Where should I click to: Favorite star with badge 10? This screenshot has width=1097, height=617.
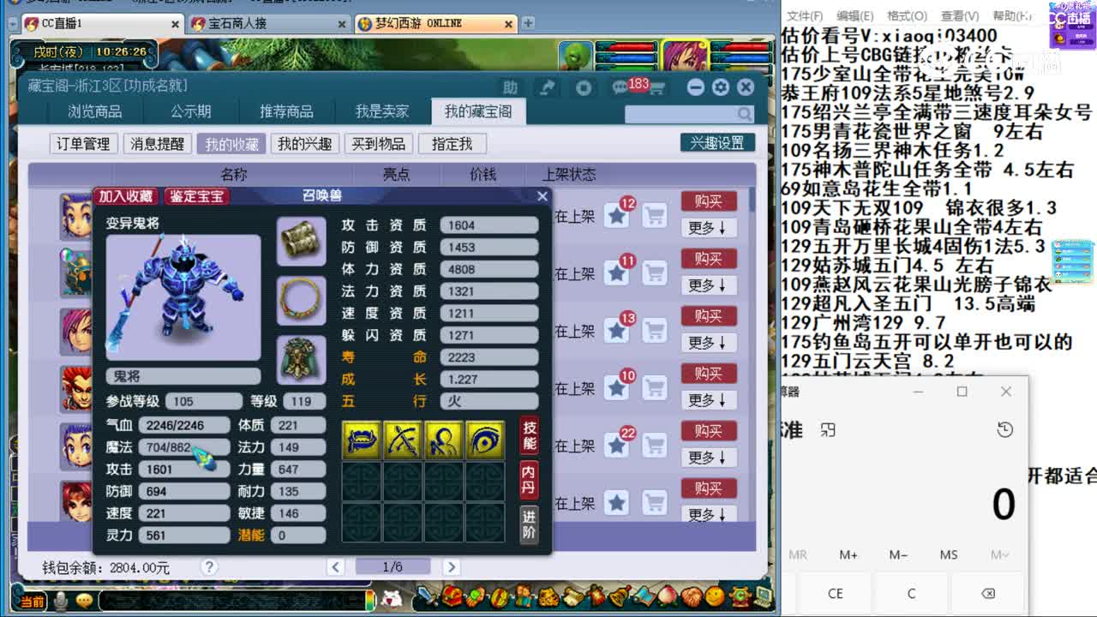[617, 388]
